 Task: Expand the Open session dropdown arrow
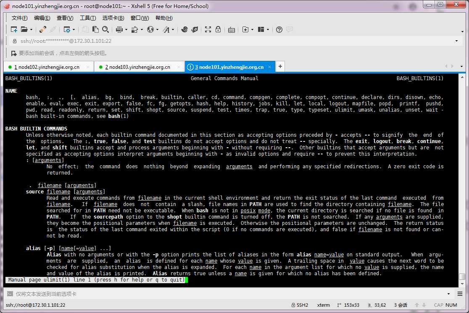(x=31, y=29)
